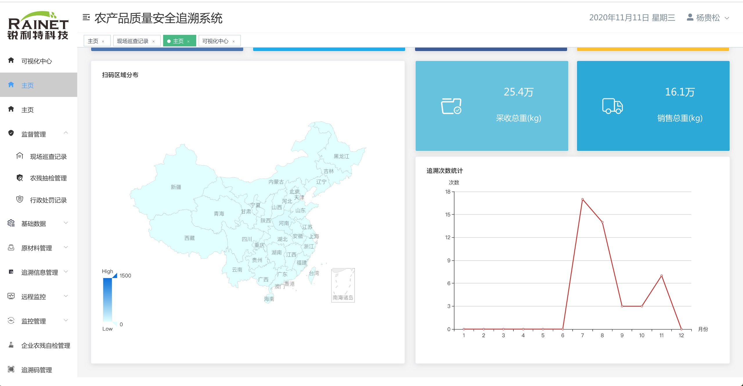This screenshot has height=386, width=743.
Task: Close the 可视化中心 tab
Action: pyautogui.click(x=234, y=42)
